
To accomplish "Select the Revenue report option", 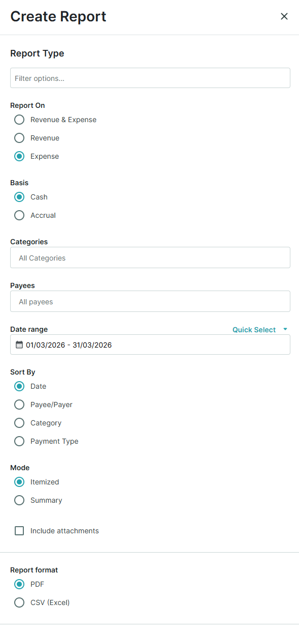I will coord(19,138).
